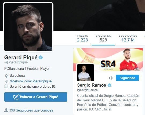Viewport: 145px width, 115px height.
Task: Click the Sergio Ramos name link
Action: tap(92, 85)
